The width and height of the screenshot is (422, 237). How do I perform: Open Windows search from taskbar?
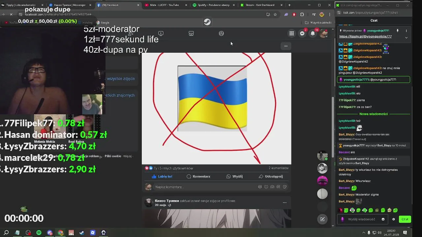(x=6, y=233)
